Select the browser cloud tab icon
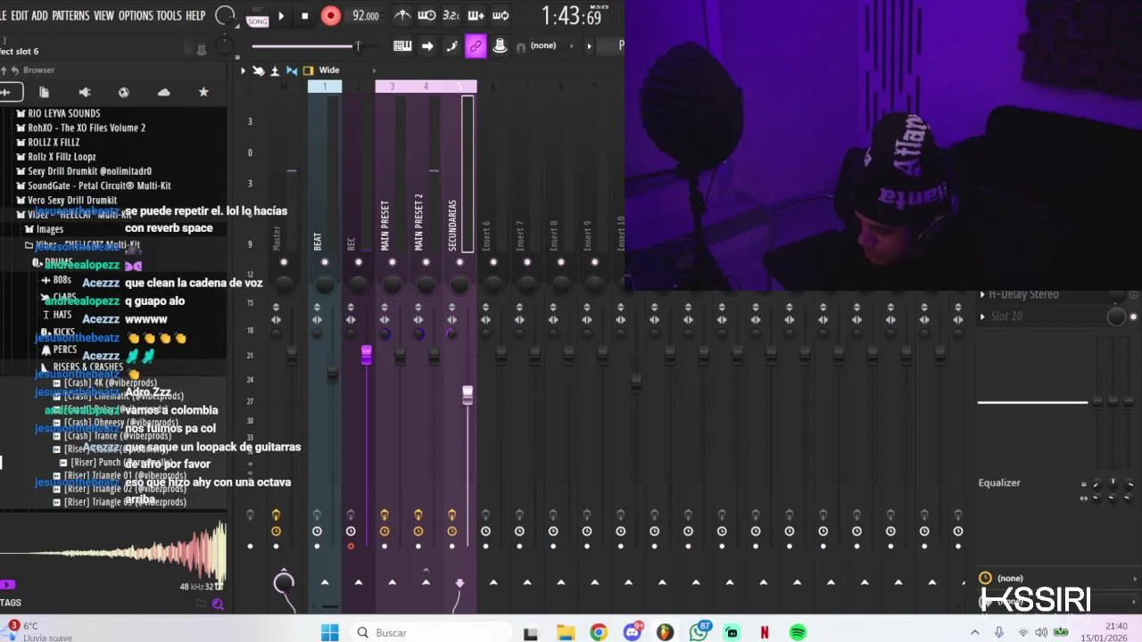This screenshot has height=642, width=1142. (x=163, y=92)
